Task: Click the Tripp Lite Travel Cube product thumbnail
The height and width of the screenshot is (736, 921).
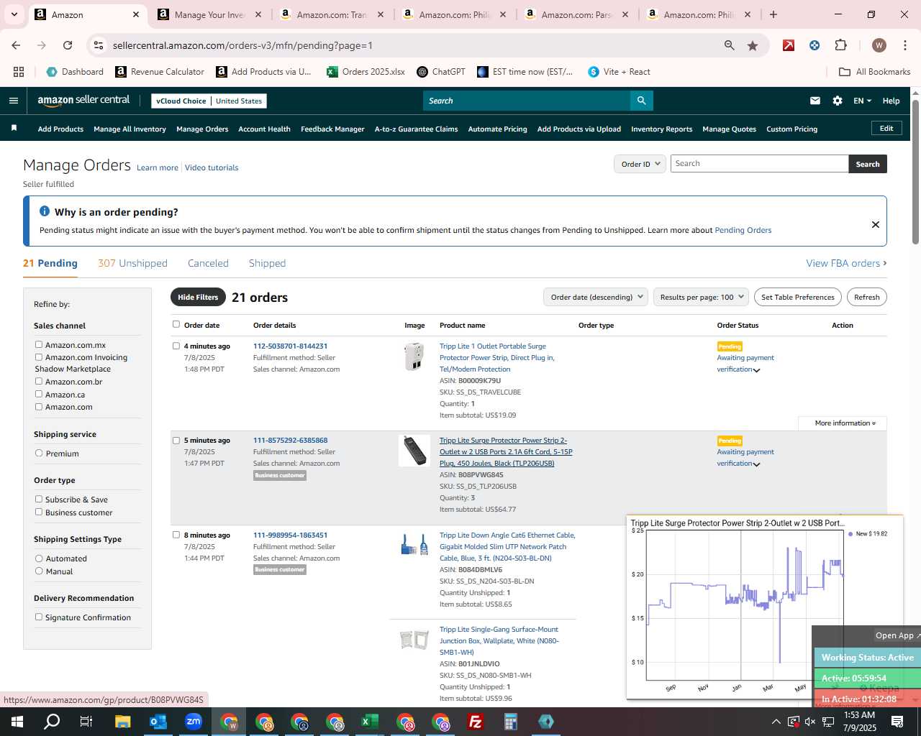Action: point(414,356)
